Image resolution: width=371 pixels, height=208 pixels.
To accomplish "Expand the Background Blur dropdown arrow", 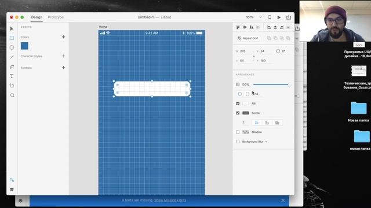I will click(267, 142).
